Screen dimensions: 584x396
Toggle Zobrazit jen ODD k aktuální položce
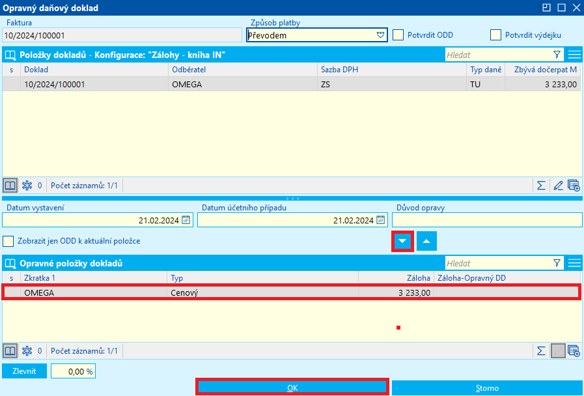(8, 241)
